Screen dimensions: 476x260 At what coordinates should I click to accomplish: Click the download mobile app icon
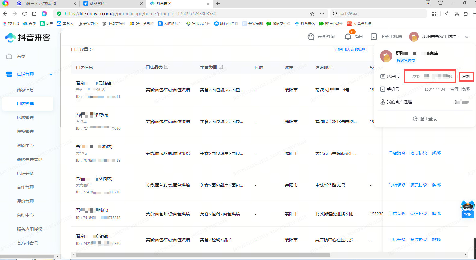tap(374, 37)
